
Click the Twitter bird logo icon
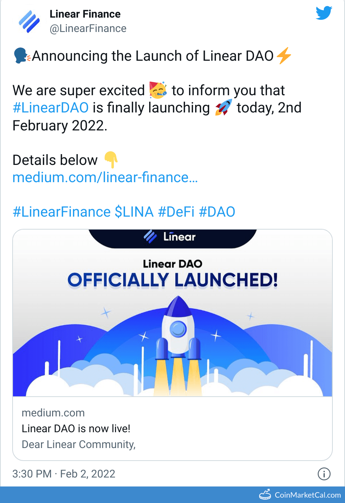324,13
